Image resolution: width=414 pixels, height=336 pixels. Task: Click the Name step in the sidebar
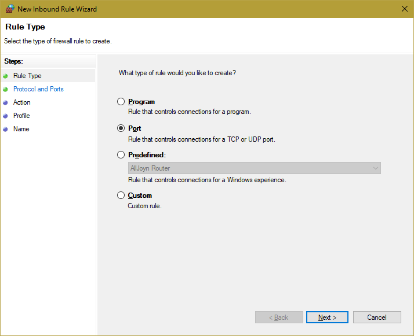click(x=21, y=129)
